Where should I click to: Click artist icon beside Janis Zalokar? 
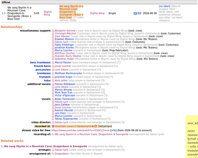[x=53, y=105]
